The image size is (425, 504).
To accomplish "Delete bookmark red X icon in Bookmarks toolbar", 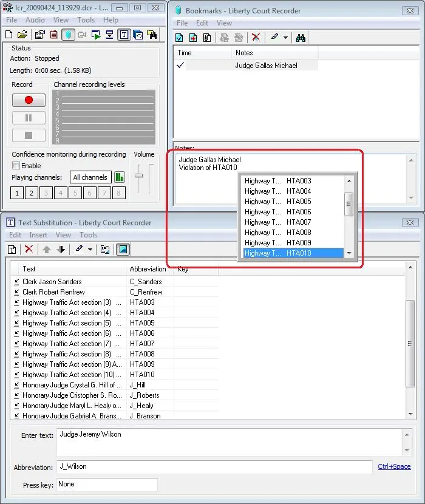I will pos(256,37).
